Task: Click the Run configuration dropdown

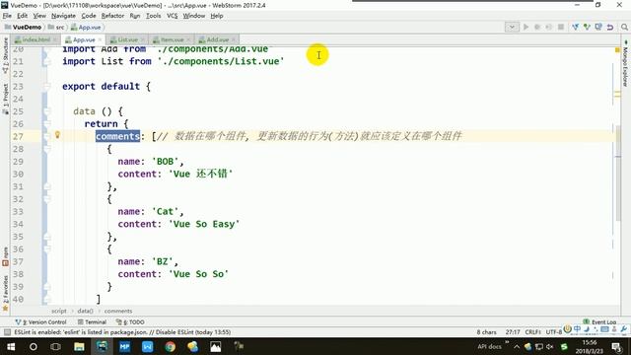Action: 512,27
